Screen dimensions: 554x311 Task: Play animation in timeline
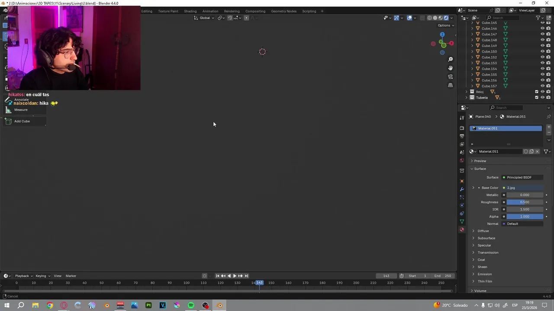coord(235,276)
